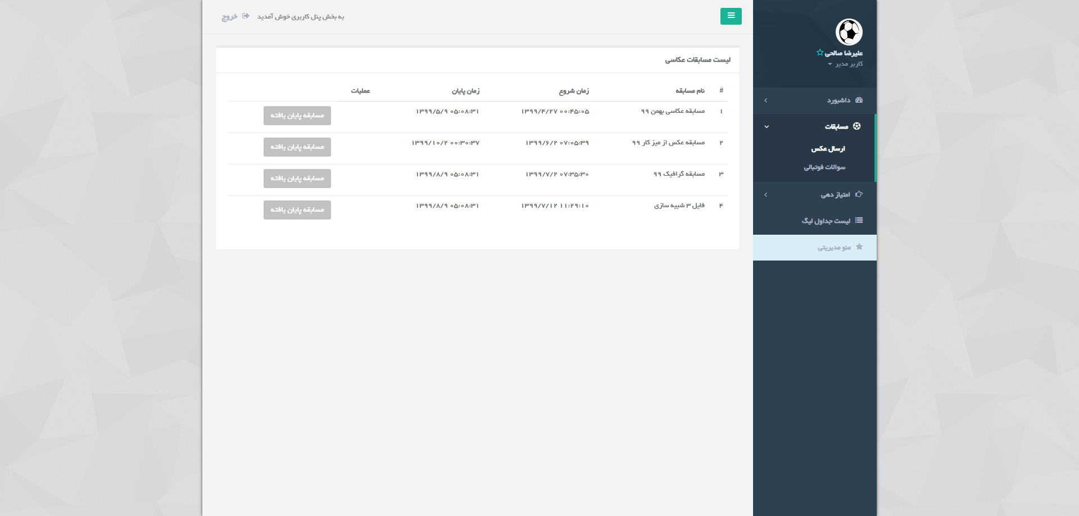The image size is (1079, 516).
Task: Click the dashboard gauge icon beside داشبورد
Action: pos(859,100)
